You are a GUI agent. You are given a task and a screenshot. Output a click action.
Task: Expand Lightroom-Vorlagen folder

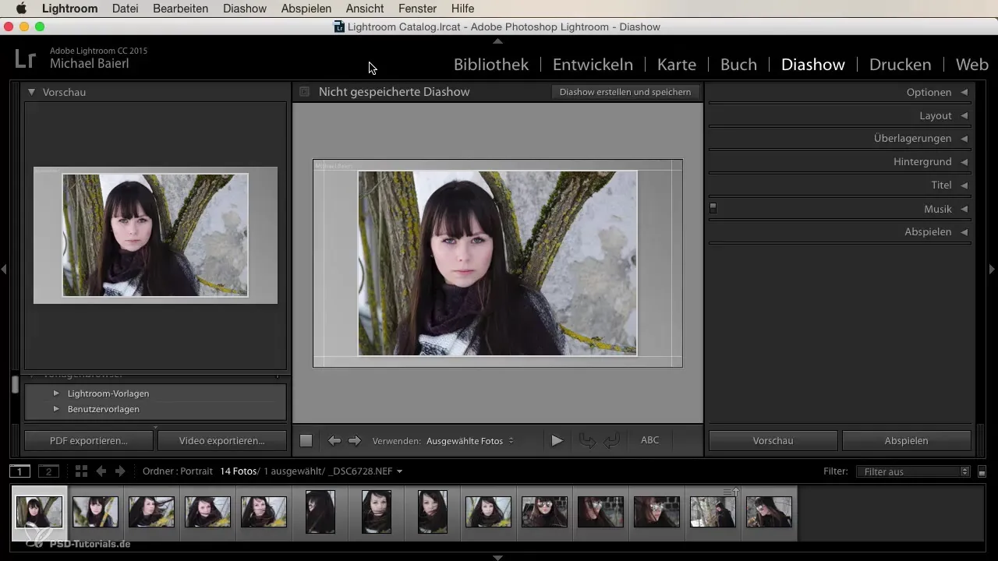click(x=56, y=393)
